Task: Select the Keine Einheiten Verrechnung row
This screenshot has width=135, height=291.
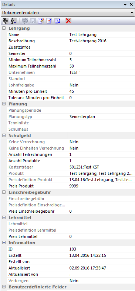Action: [x=71, y=148]
